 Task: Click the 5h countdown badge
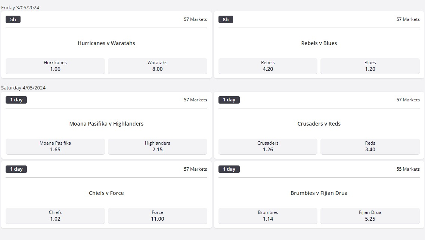pyautogui.click(x=13, y=19)
